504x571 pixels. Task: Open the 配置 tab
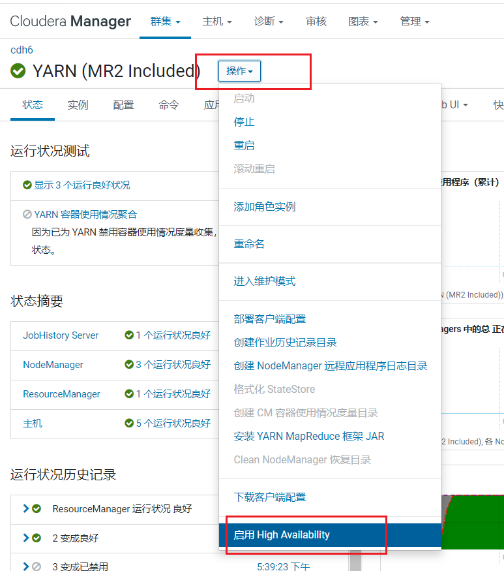(x=123, y=105)
